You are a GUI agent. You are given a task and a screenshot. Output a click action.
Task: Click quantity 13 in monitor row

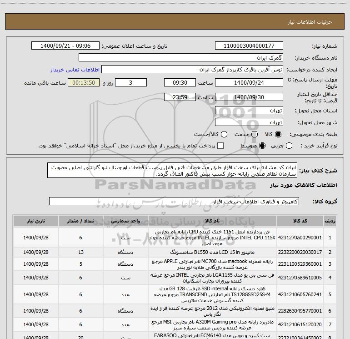click(x=81, y=252)
